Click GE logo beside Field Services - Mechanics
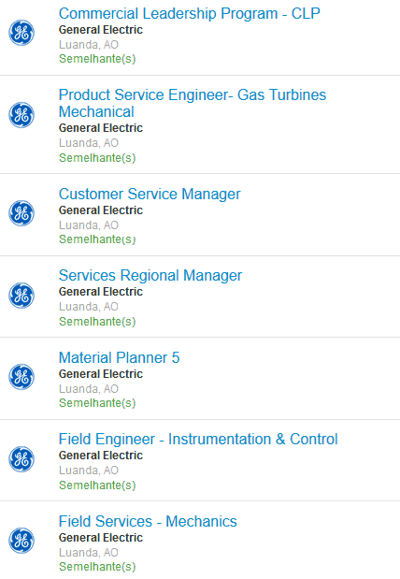The height and width of the screenshot is (579, 400). pyautogui.click(x=21, y=541)
